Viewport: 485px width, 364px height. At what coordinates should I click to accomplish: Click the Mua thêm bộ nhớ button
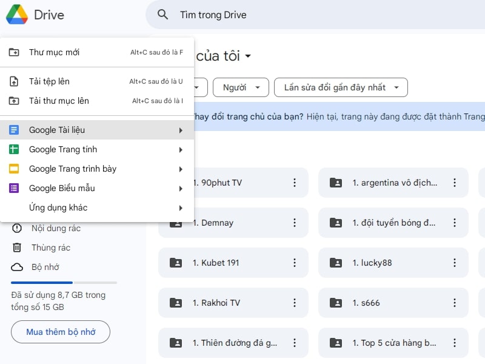[x=60, y=332]
